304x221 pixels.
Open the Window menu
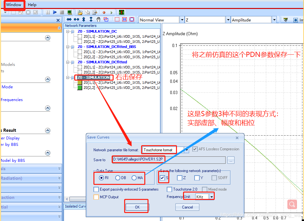pos(13,5)
